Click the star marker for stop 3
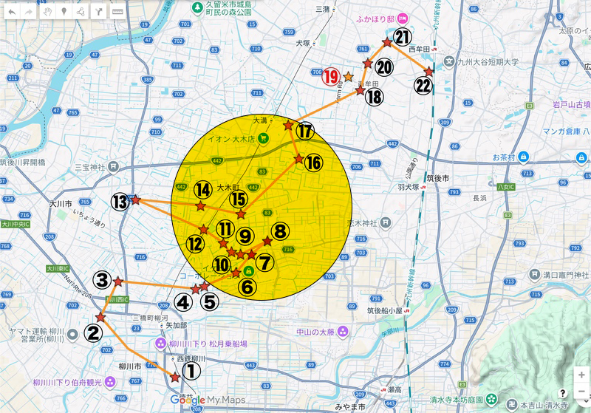The height and width of the screenshot is (413, 591). tap(117, 281)
